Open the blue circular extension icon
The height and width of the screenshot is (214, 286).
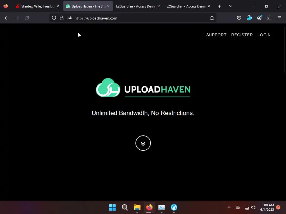(249, 18)
